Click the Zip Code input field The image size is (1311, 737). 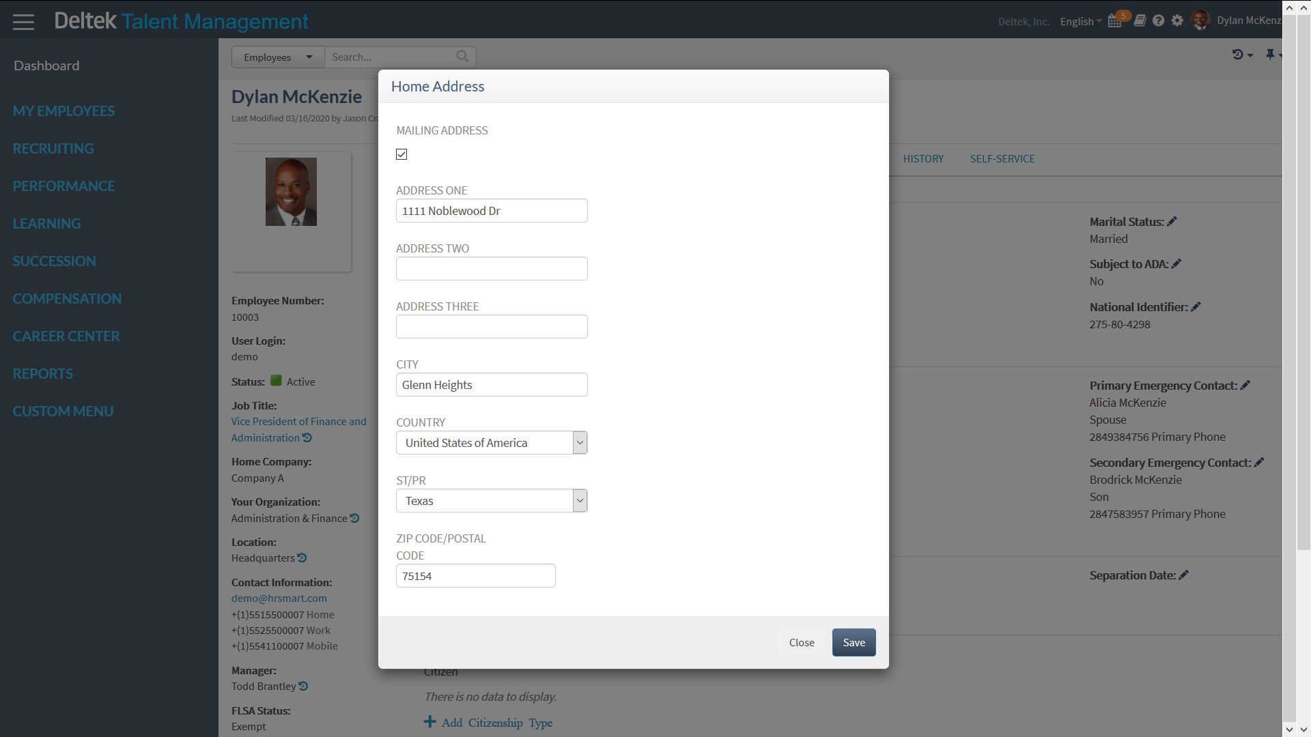click(475, 576)
